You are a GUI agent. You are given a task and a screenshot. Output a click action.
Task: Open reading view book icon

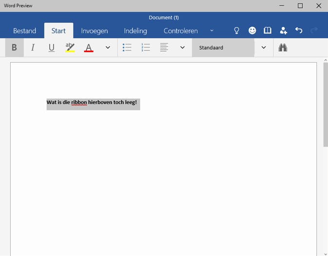pyautogui.click(x=268, y=31)
